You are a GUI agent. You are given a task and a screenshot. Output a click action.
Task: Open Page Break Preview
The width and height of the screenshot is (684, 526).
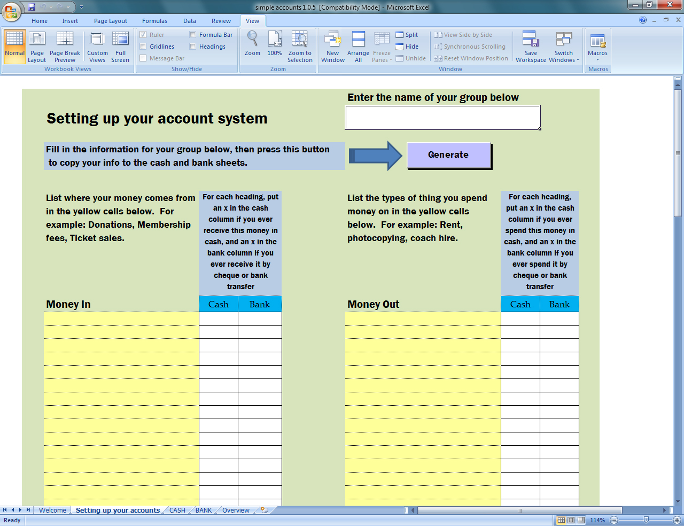pos(65,46)
